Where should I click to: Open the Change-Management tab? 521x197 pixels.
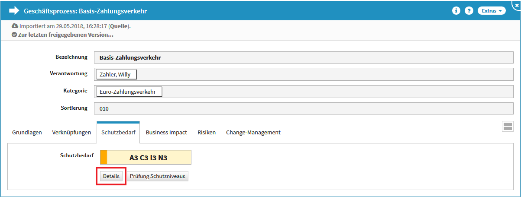click(253, 133)
